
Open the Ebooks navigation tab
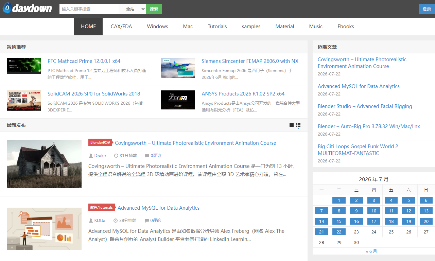click(x=346, y=27)
